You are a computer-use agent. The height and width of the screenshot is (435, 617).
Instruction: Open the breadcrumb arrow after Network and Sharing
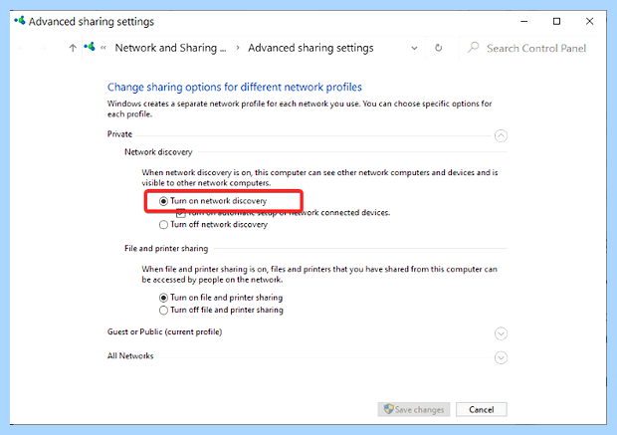coord(238,48)
